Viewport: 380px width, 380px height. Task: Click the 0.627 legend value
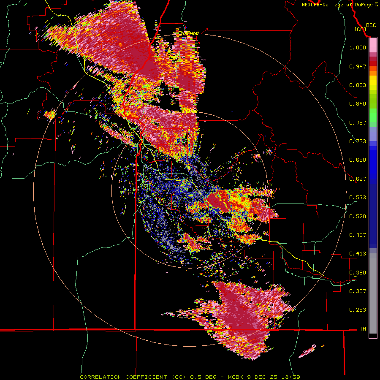click(358, 179)
